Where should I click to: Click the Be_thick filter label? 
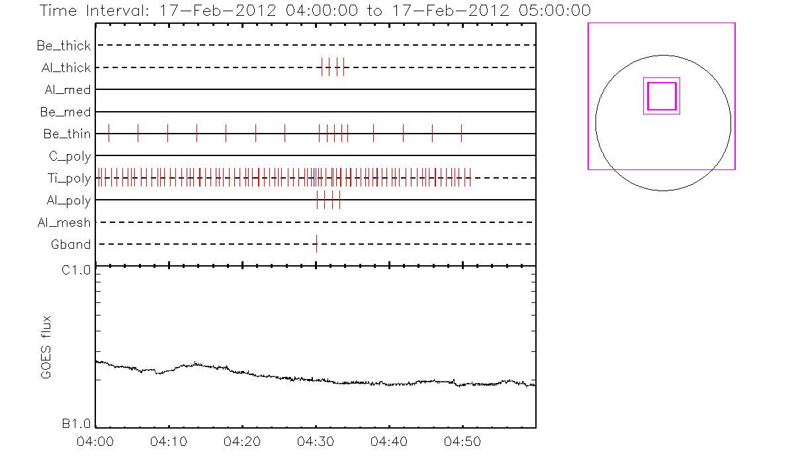point(64,46)
